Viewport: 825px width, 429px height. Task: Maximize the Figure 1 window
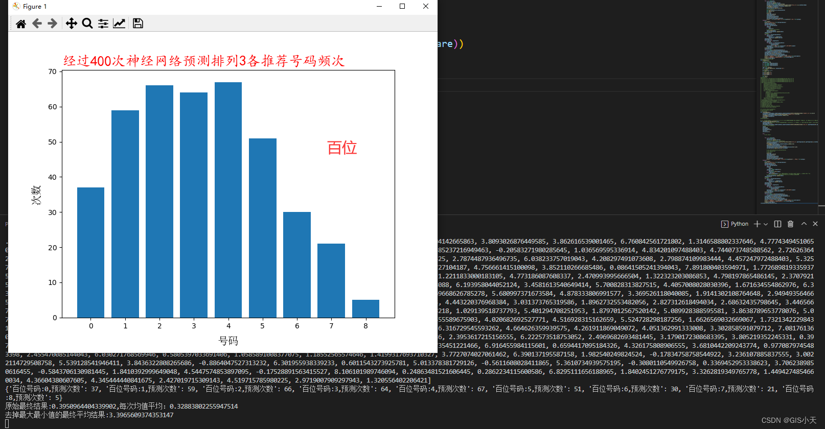pyautogui.click(x=402, y=6)
